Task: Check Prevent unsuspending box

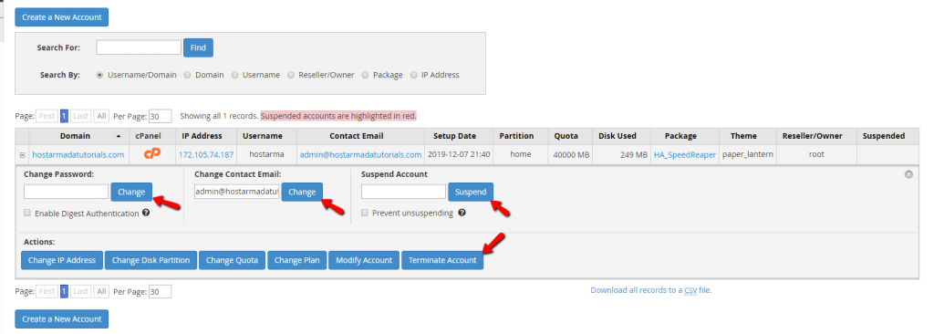Action: pyautogui.click(x=365, y=213)
